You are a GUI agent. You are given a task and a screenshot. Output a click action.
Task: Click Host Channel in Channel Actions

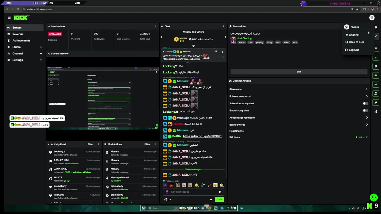(x=237, y=131)
